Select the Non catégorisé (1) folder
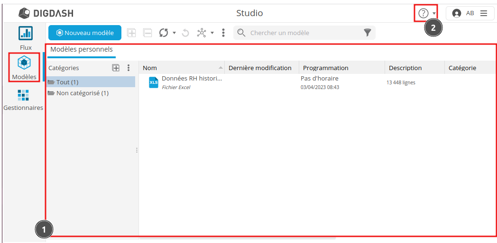 click(x=82, y=93)
